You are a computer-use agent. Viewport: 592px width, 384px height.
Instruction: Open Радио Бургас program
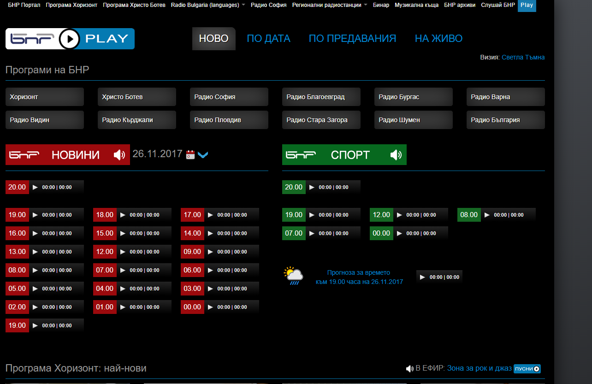click(414, 97)
